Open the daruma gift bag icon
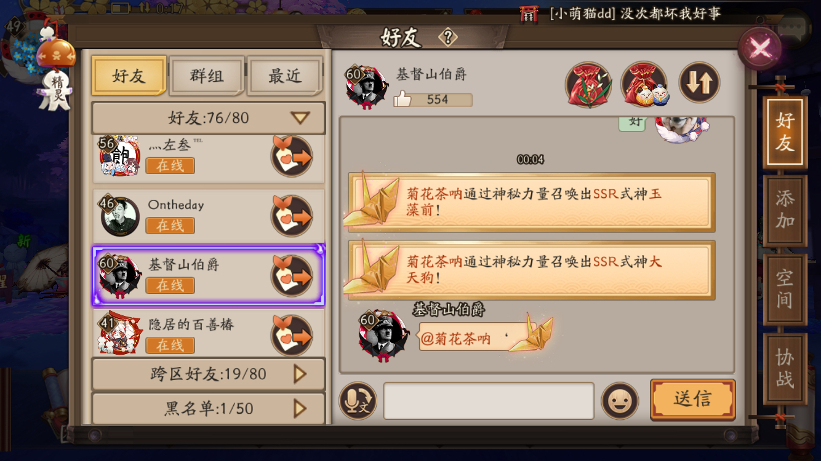This screenshot has width=821, height=461. [644, 84]
